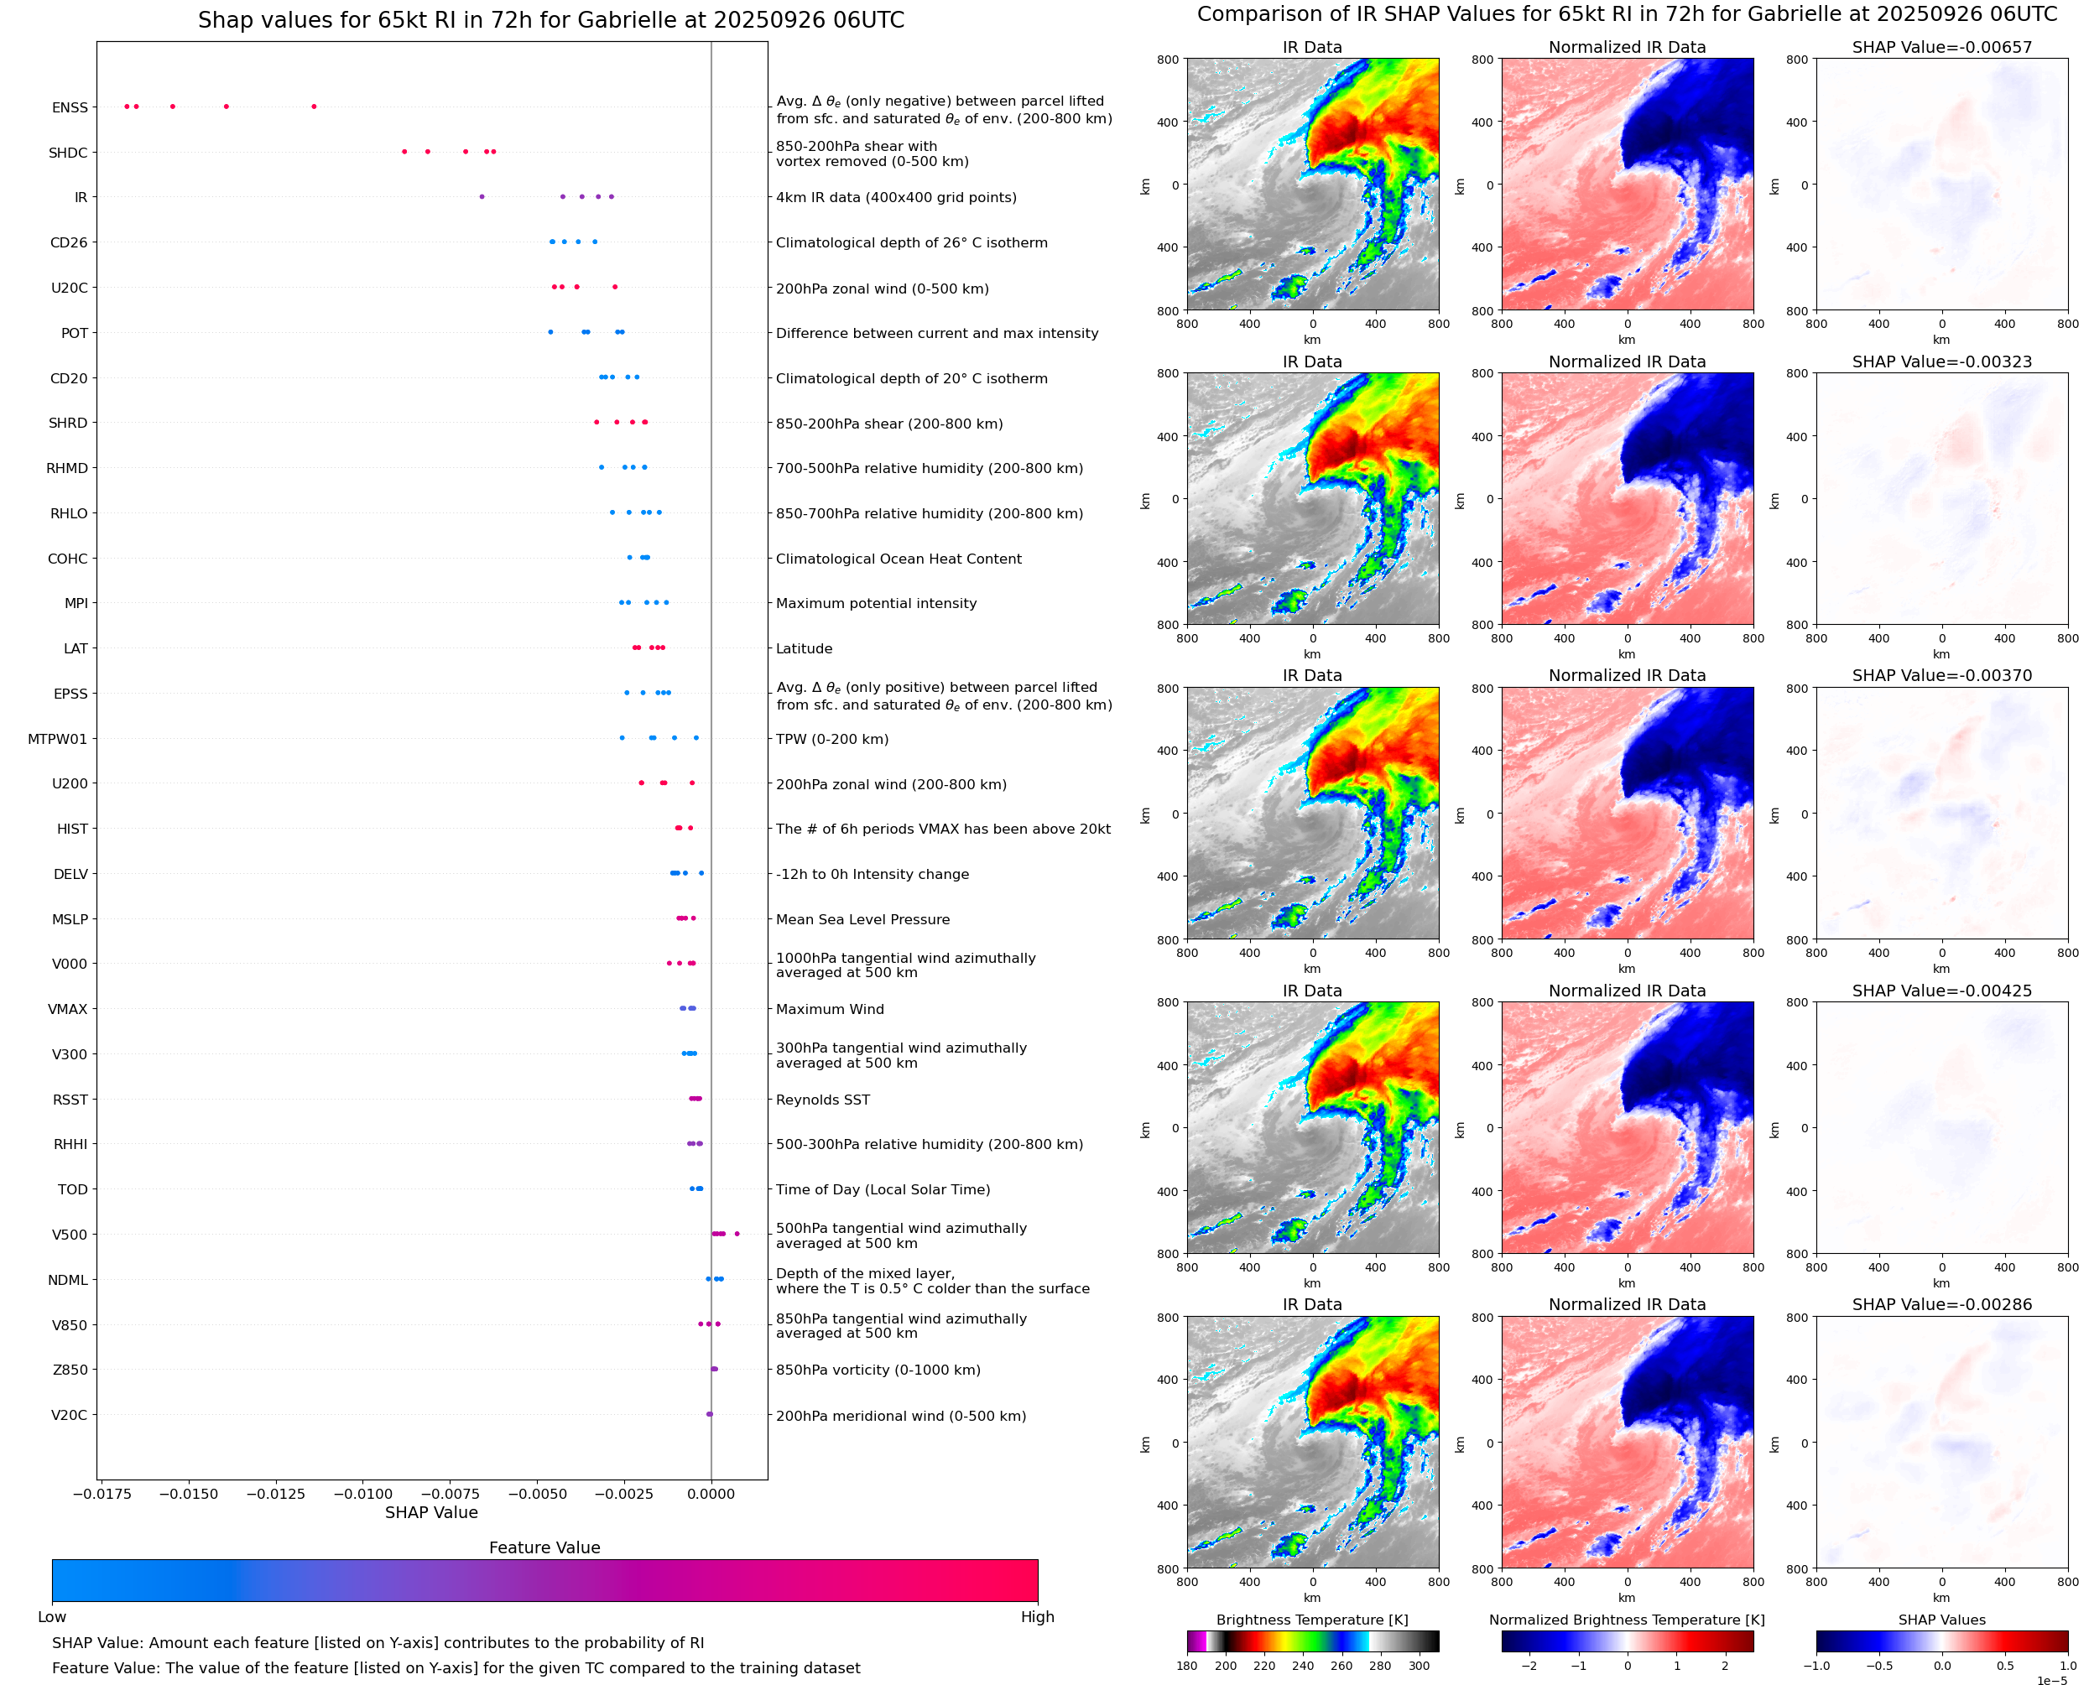Viewport: 2089px width, 1685px height.
Task: Click the Feature Value gradient colorbar
Action: point(544,1580)
